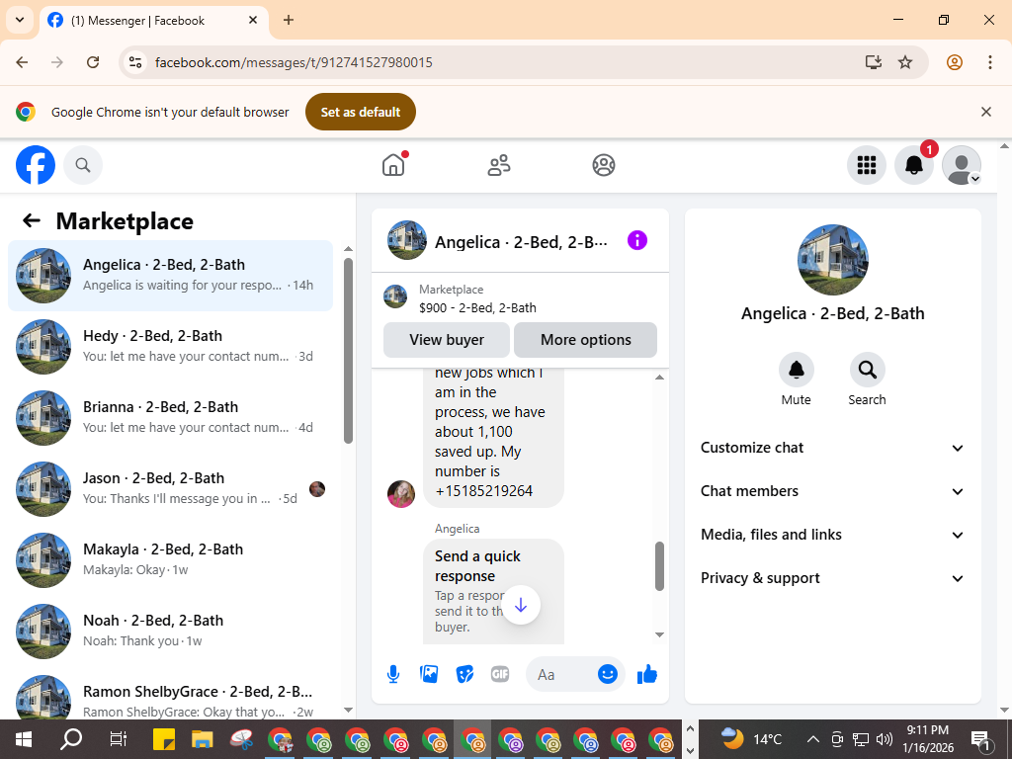Open Task View on taskbar
Screen dimensions: 1012x759
119,739
